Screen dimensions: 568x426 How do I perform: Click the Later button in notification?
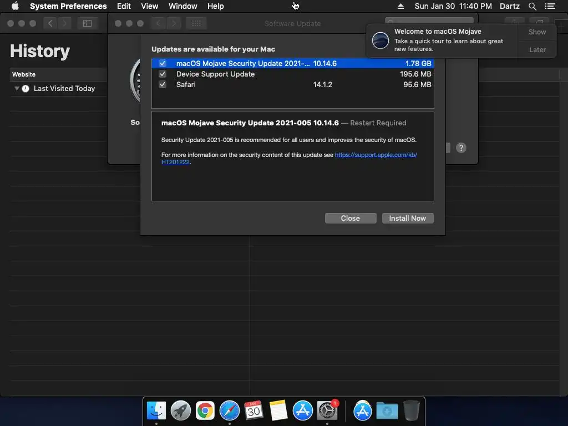[x=537, y=49]
